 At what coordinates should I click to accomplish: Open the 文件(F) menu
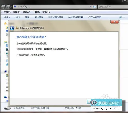point(7,12)
